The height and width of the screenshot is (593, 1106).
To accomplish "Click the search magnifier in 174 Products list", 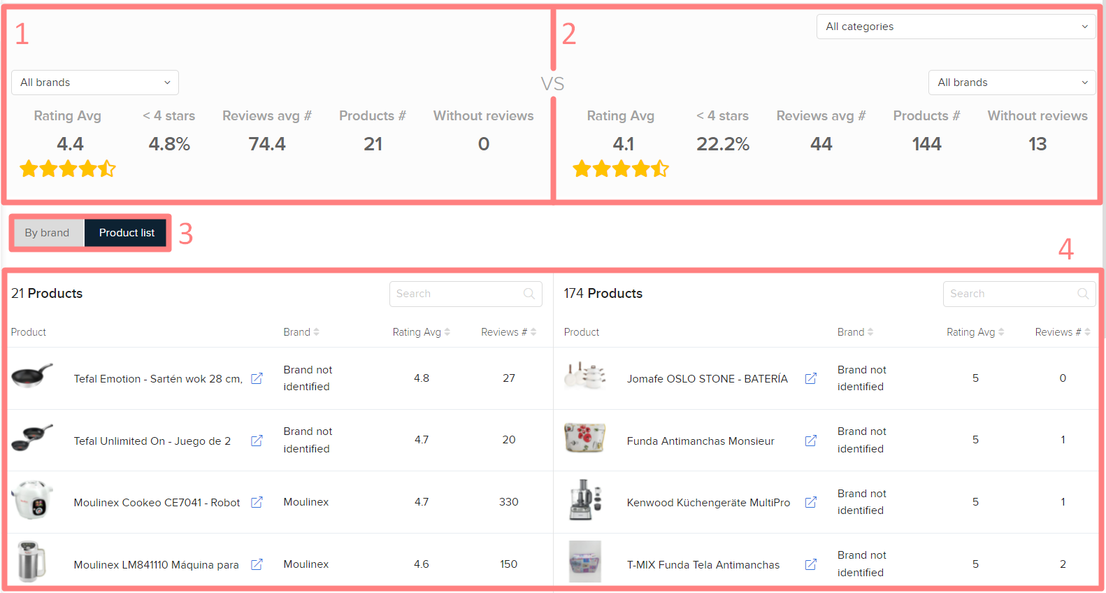I will pyautogui.click(x=1083, y=294).
